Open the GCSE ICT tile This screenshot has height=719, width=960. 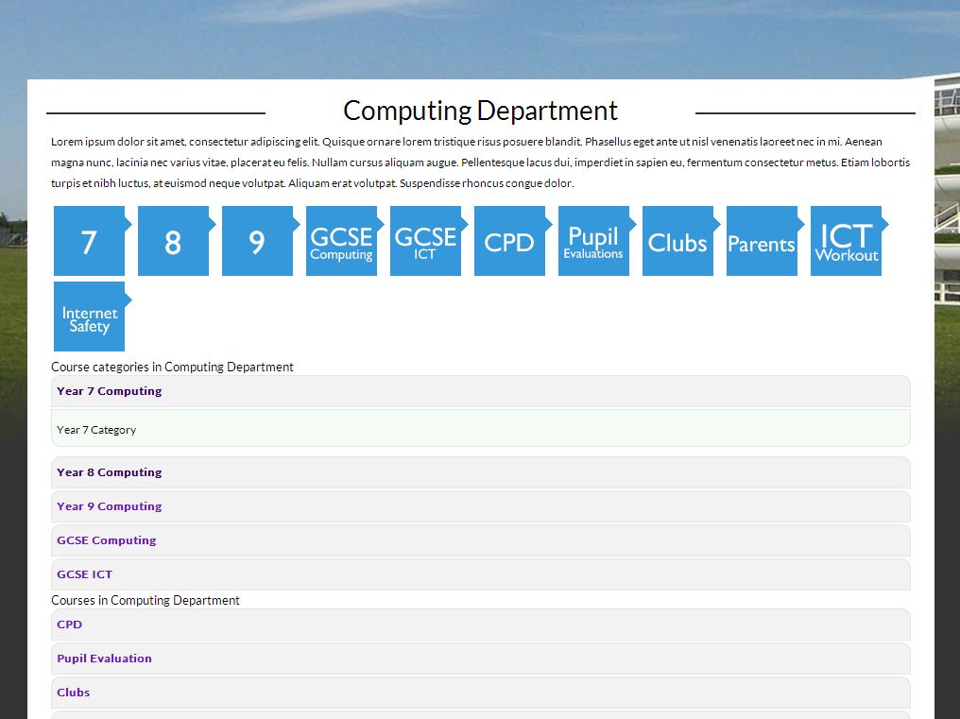pyautogui.click(x=425, y=241)
